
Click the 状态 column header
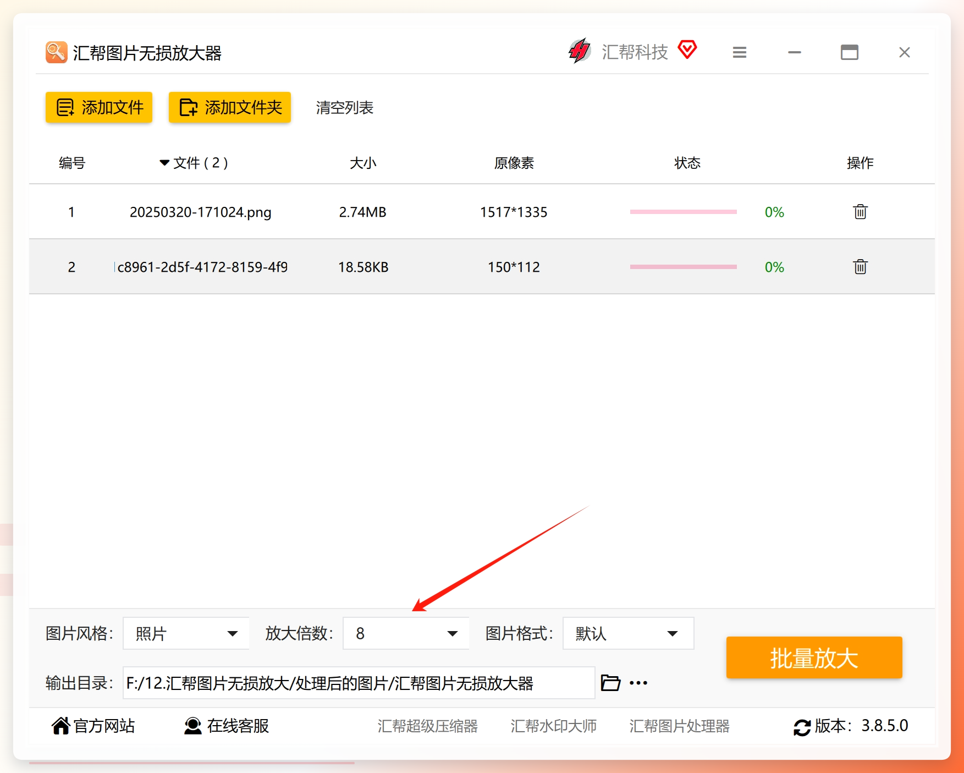[x=687, y=163]
